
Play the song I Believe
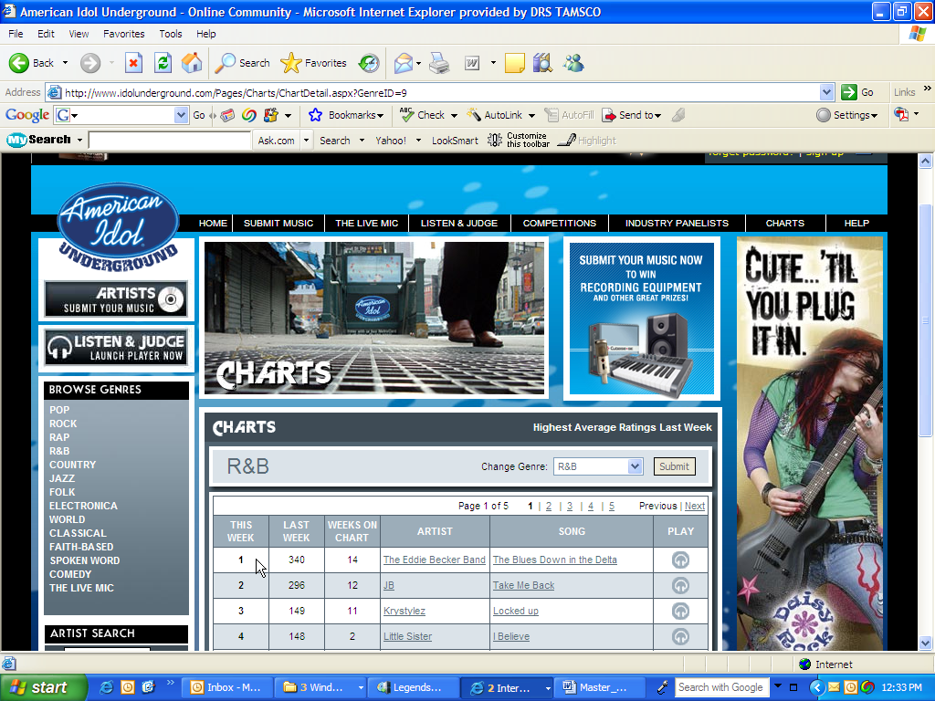680,636
